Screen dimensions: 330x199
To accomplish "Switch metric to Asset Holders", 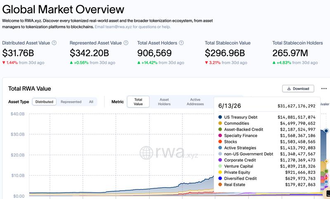I will (164, 102).
